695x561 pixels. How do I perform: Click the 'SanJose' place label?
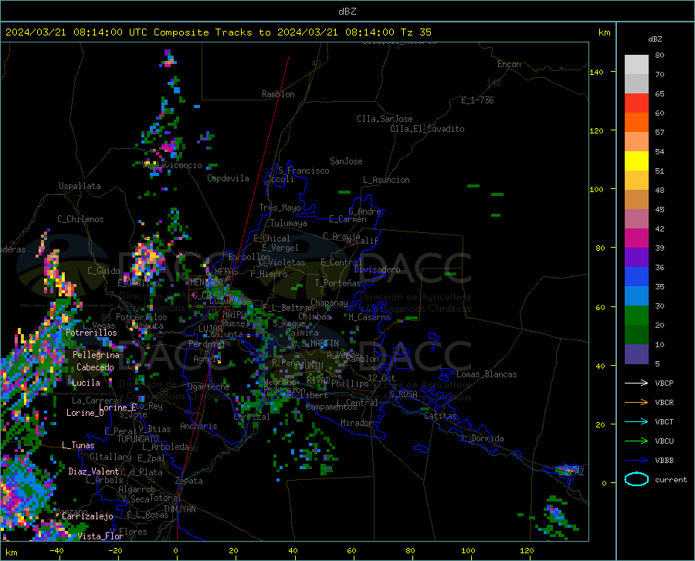tap(346, 161)
